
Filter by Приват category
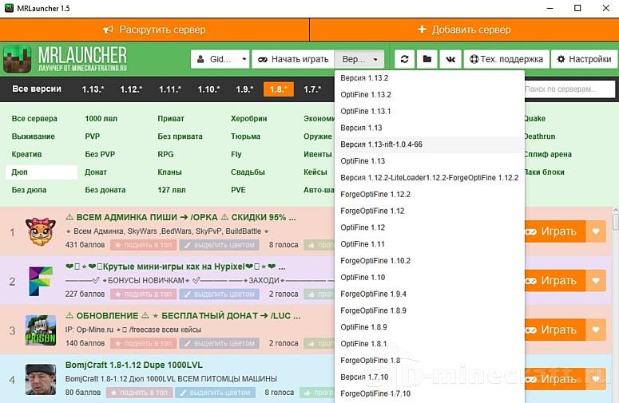pyautogui.click(x=171, y=119)
